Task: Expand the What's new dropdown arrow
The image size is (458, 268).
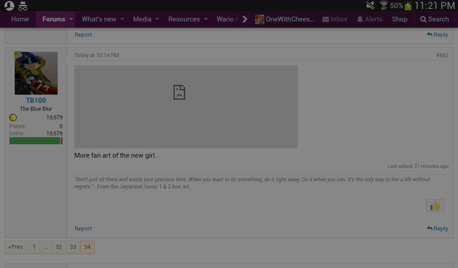Action: click(x=122, y=19)
